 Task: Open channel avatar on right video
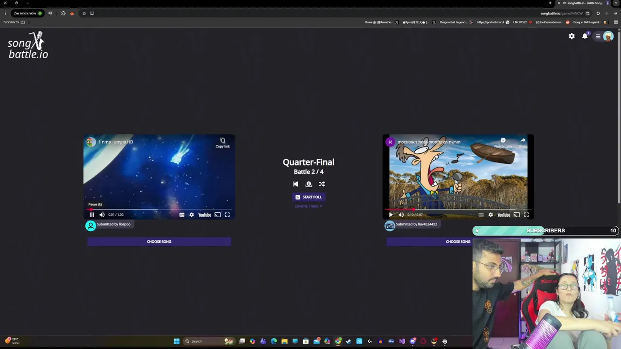tap(390, 142)
